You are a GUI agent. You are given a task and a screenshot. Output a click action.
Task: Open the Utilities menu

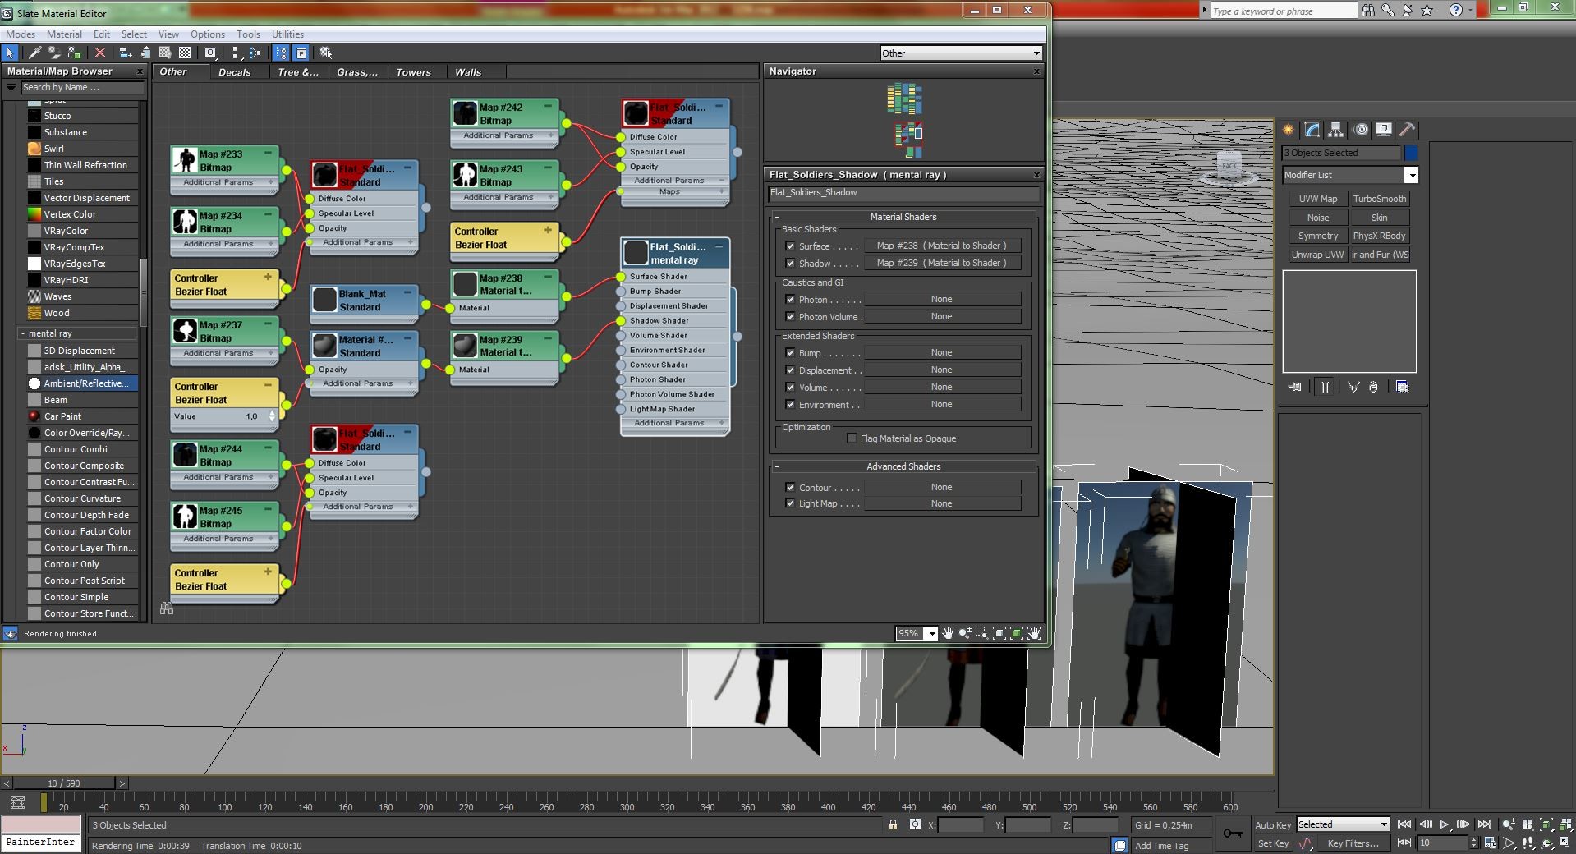[x=287, y=34]
